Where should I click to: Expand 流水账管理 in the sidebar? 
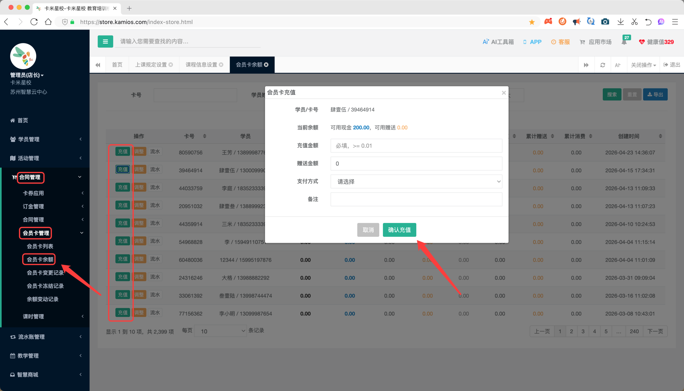click(x=45, y=337)
